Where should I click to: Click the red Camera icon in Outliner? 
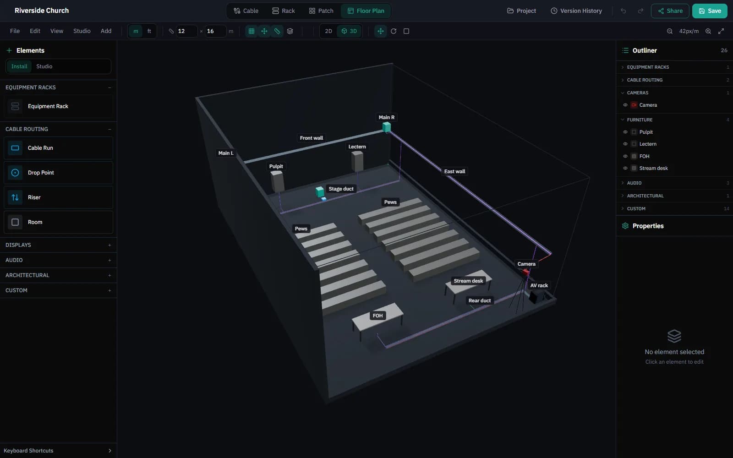[x=634, y=105]
